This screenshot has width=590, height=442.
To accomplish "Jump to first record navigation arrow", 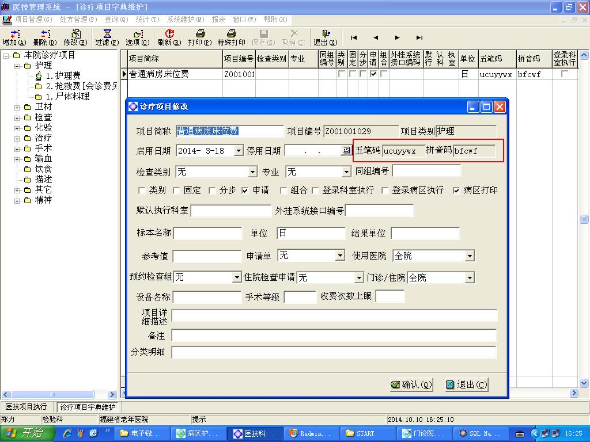I will pos(354,37).
